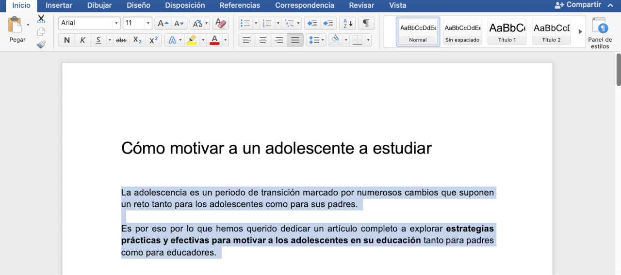Open the Panel de estilos

tap(600, 32)
